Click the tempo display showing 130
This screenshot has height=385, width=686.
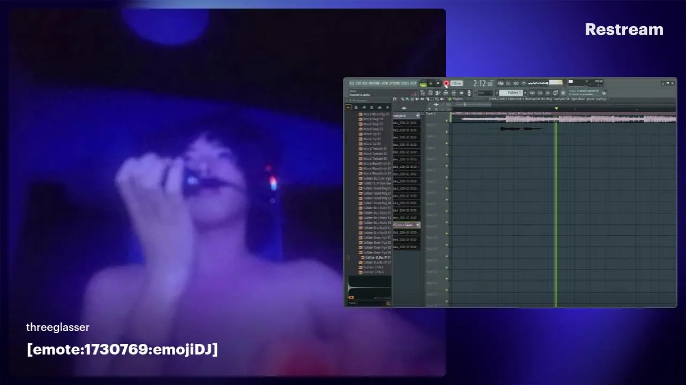(457, 83)
